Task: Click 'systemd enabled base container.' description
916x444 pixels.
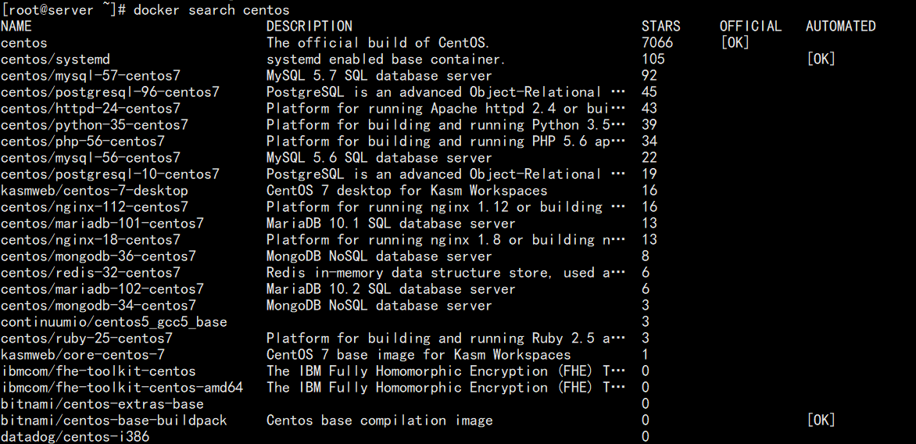Action: tap(385, 59)
